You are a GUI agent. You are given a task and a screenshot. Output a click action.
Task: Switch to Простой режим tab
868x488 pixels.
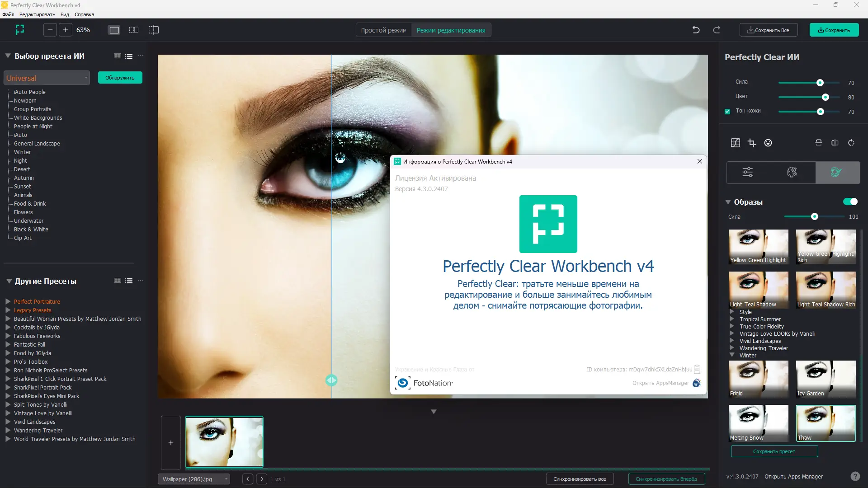click(x=383, y=30)
